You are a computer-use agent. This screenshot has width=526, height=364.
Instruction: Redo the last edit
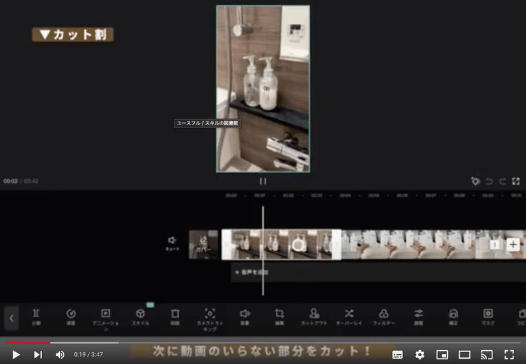(502, 181)
